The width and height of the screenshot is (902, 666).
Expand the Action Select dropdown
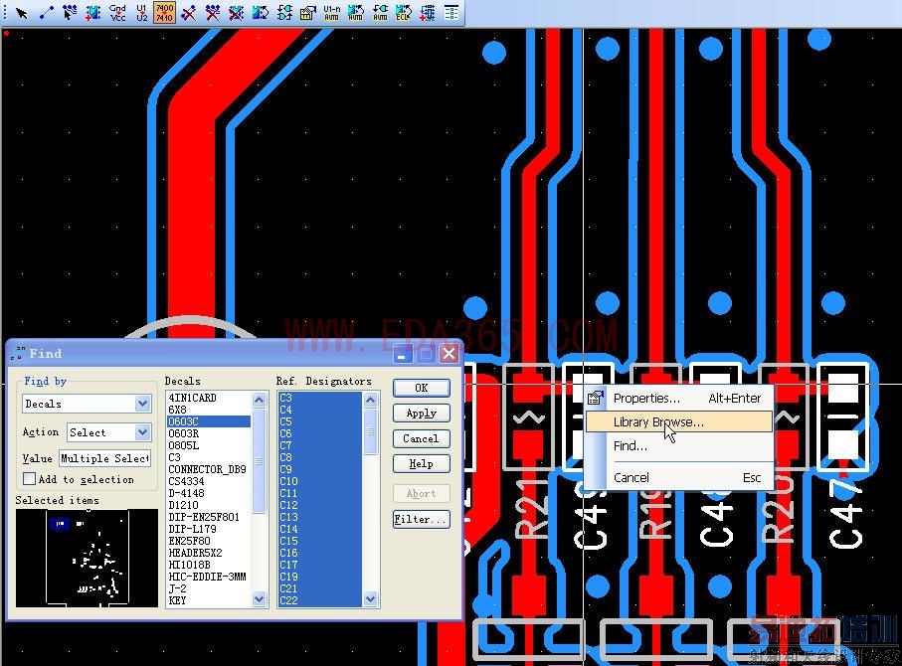(x=142, y=432)
